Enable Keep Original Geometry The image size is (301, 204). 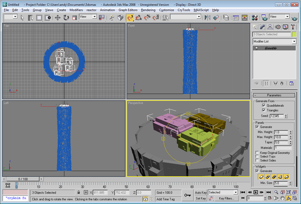(257, 153)
